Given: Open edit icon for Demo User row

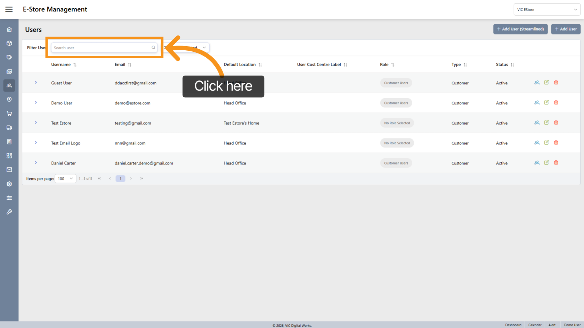Looking at the screenshot, I should 546,102.
